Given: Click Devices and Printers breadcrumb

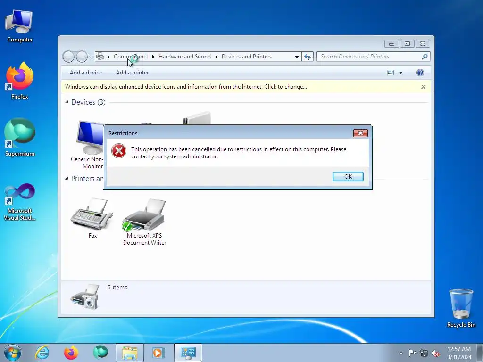Looking at the screenshot, I should tap(246, 57).
